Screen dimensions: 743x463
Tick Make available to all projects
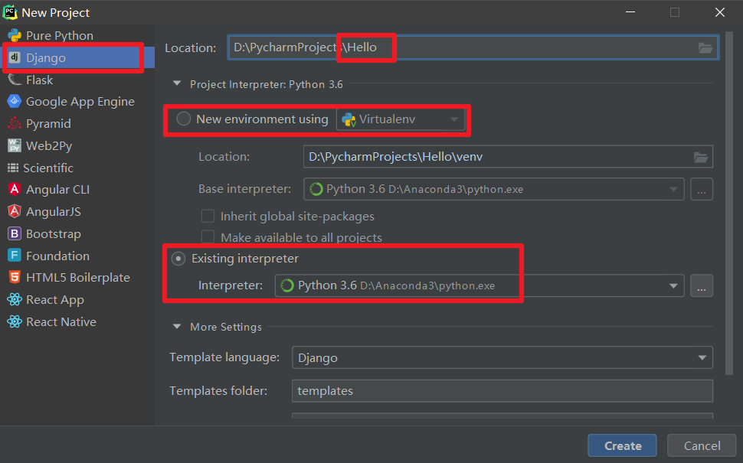208,236
